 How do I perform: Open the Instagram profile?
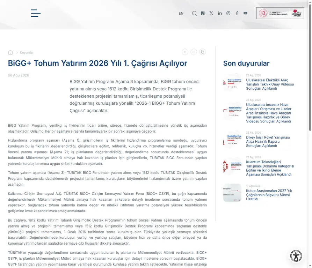coord(228,13)
